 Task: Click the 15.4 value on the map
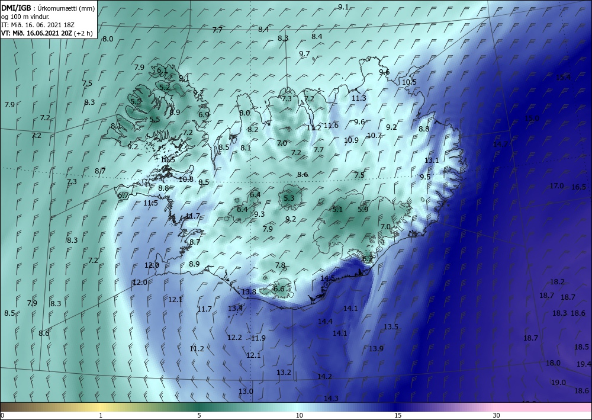564,78
